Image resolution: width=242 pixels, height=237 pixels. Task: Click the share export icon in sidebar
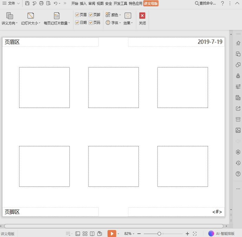(238, 109)
